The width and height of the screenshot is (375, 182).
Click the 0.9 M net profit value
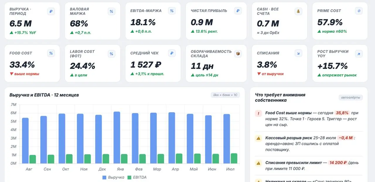tap(202, 22)
